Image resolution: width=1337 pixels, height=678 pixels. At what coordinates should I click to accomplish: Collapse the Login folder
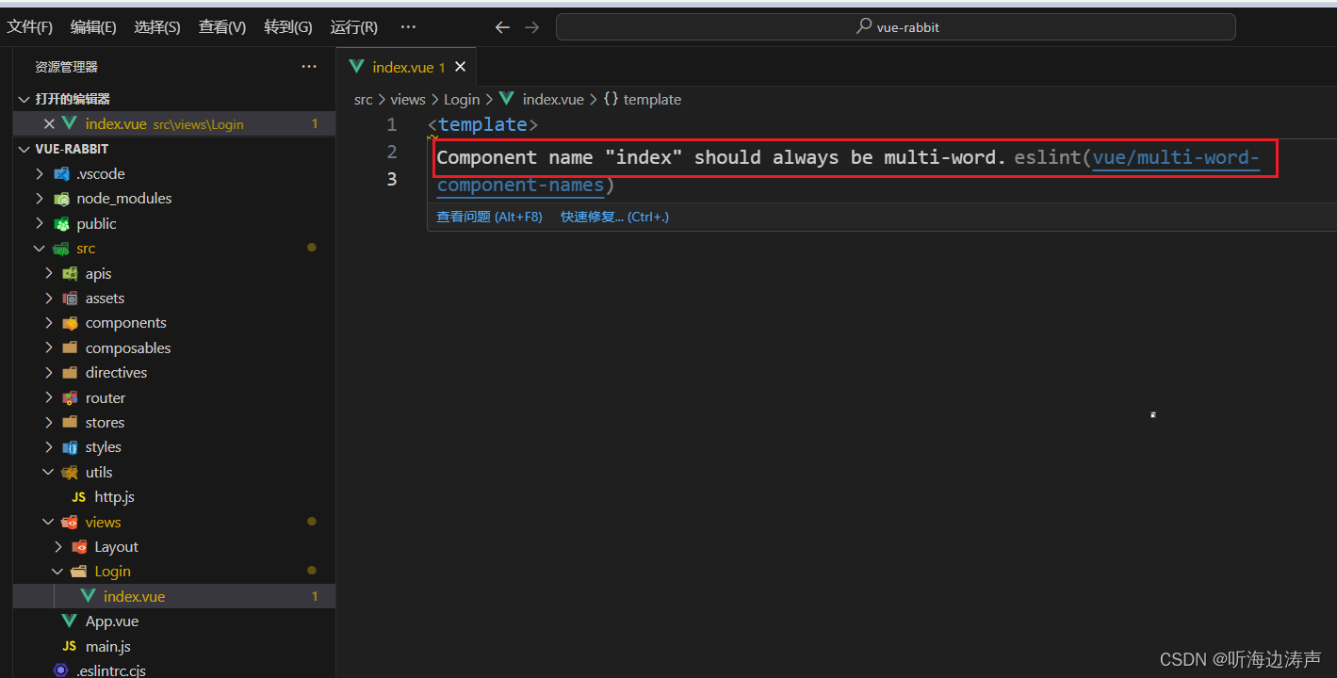pyautogui.click(x=58, y=572)
